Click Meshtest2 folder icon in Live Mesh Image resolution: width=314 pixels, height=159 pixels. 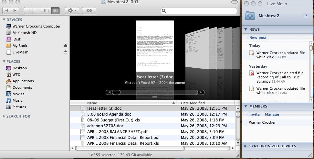[250, 16]
